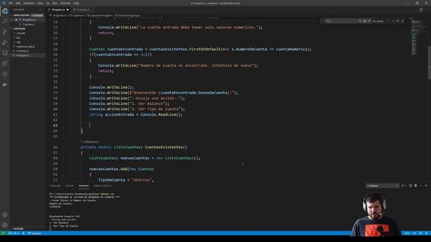Toggle Find in Selection button
431x242 pixels.
[398, 21]
